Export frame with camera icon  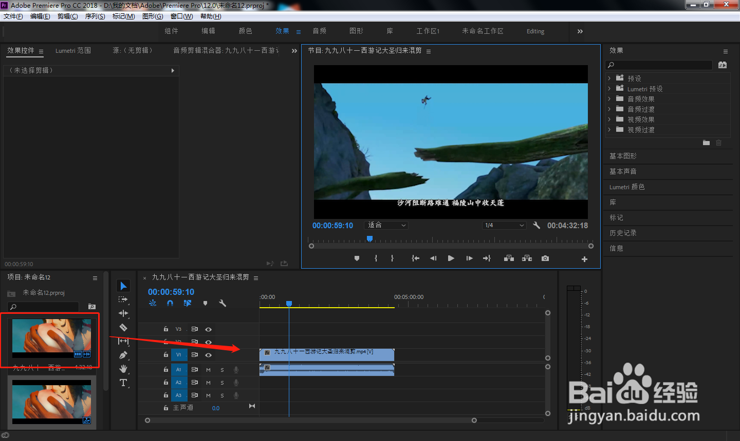coord(545,258)
